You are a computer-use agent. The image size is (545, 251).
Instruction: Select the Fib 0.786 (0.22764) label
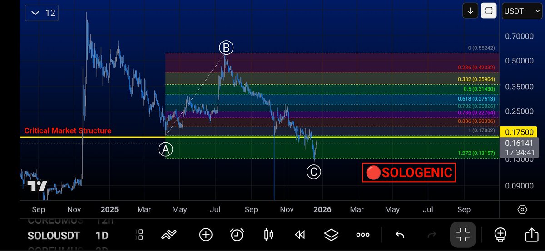476,113
